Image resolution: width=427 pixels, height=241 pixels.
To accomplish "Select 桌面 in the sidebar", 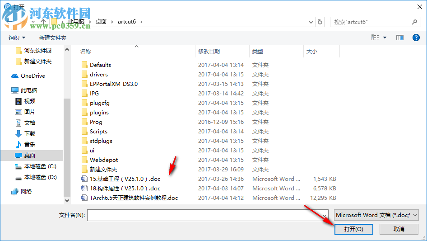I will tap(32, 155).
